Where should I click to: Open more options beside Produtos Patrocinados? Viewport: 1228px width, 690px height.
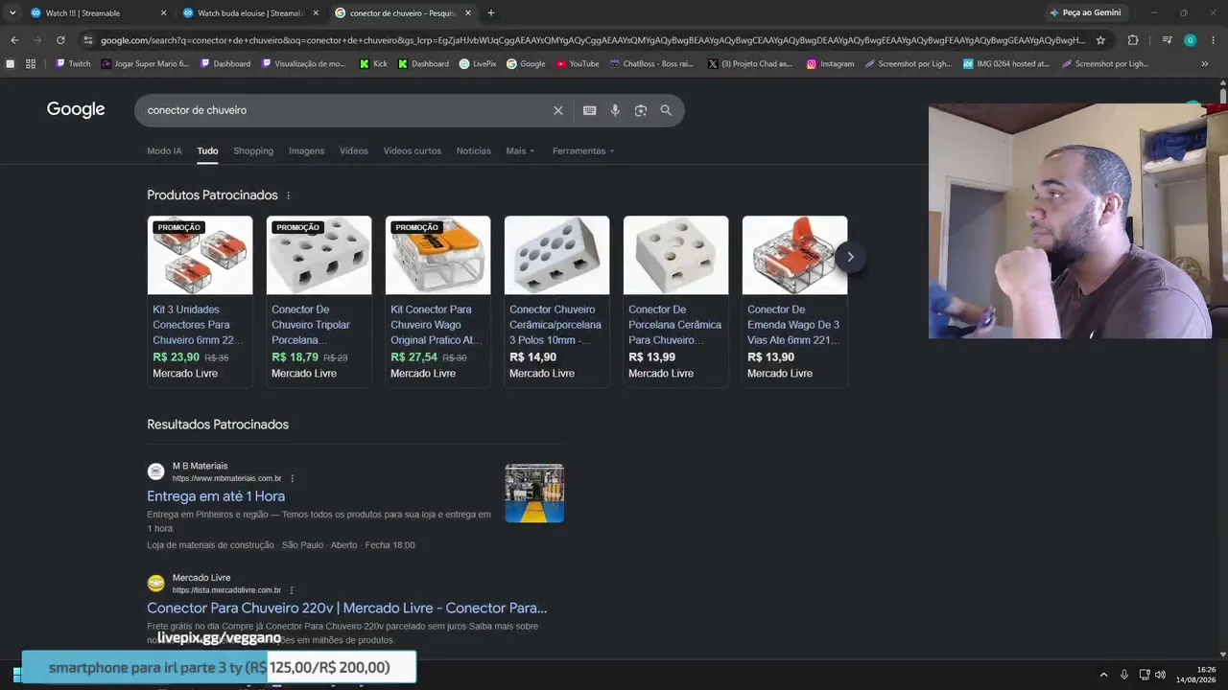click(x=288, y=195)
